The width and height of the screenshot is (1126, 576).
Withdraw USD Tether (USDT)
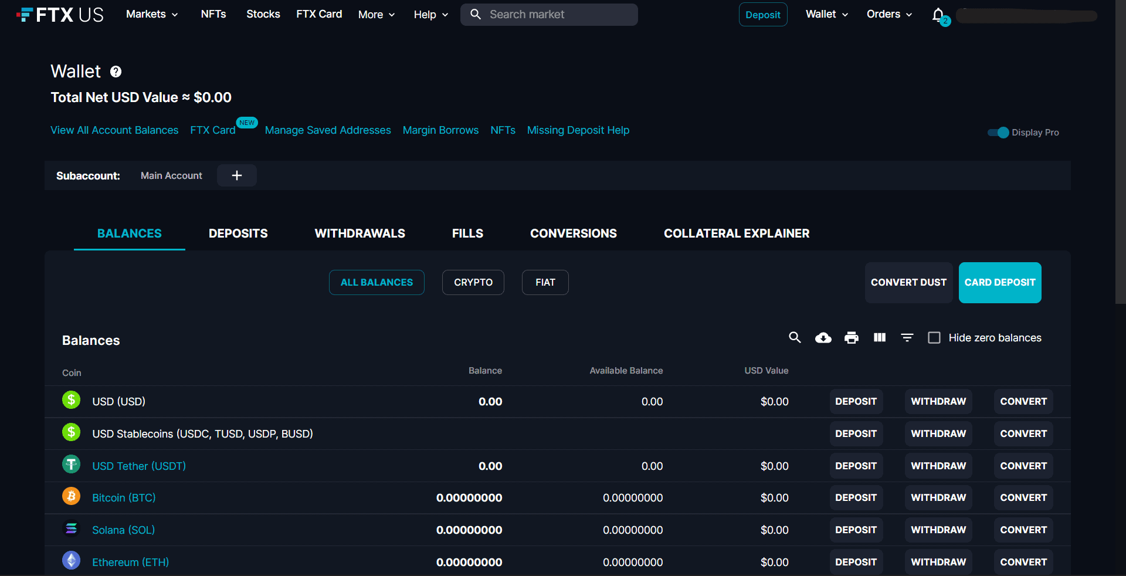coord(938,466)
